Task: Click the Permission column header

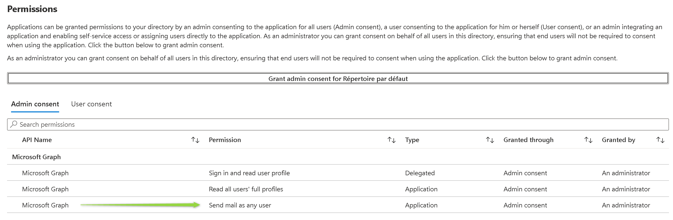Action: [225, 140]
